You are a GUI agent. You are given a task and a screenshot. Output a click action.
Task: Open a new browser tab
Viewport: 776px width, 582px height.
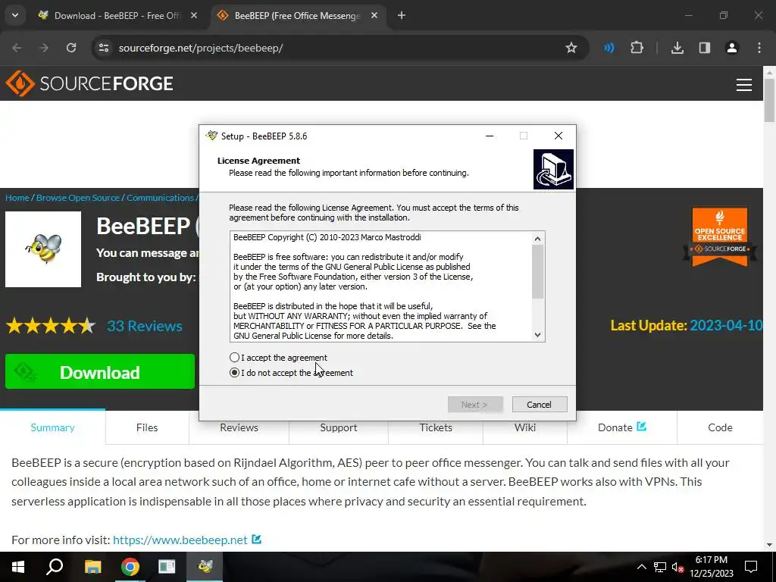tap(402, 15)
